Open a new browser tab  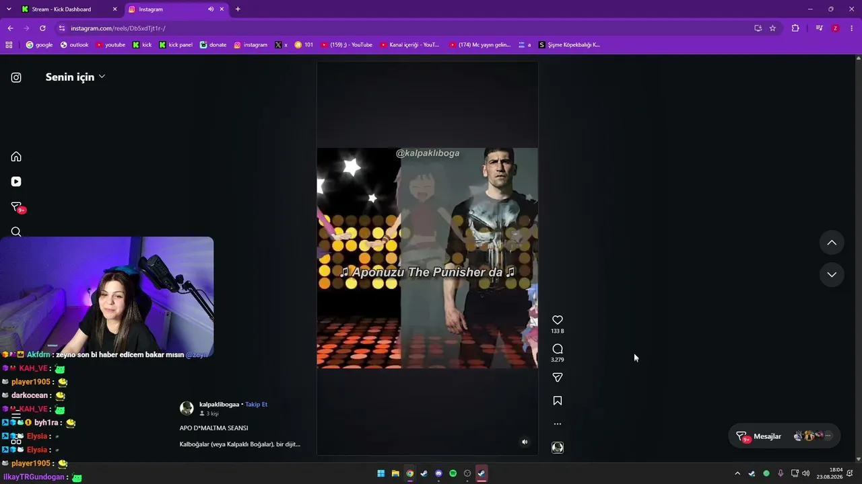click(x=238, y=9)
